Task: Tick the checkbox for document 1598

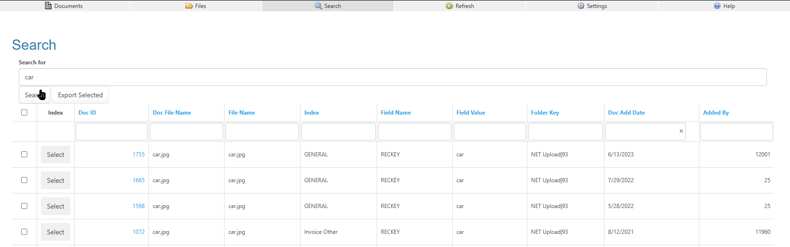Action: click(x=24, y=206)
